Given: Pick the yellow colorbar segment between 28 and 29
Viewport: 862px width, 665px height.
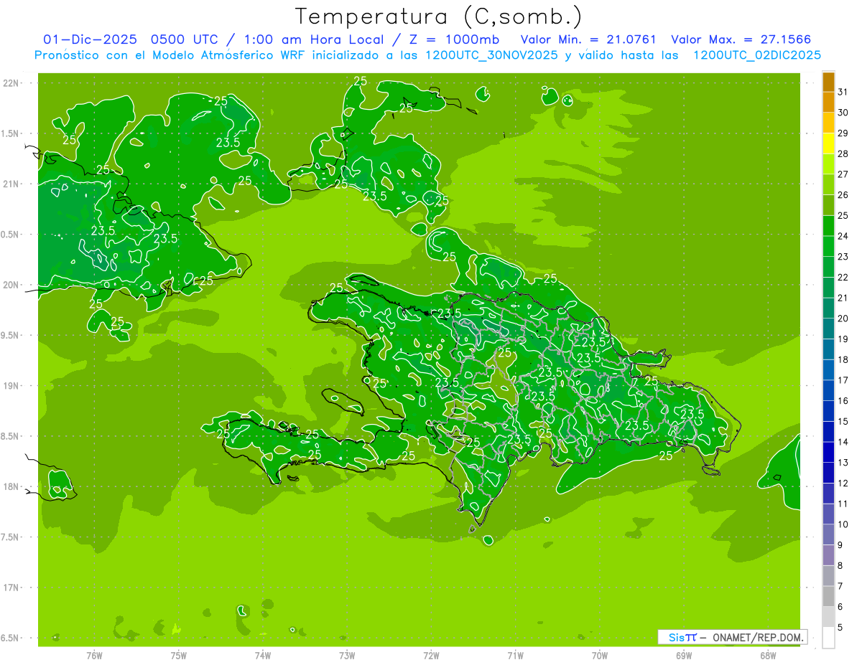Looking at the screenshot, I should click(x=828, y=143).
